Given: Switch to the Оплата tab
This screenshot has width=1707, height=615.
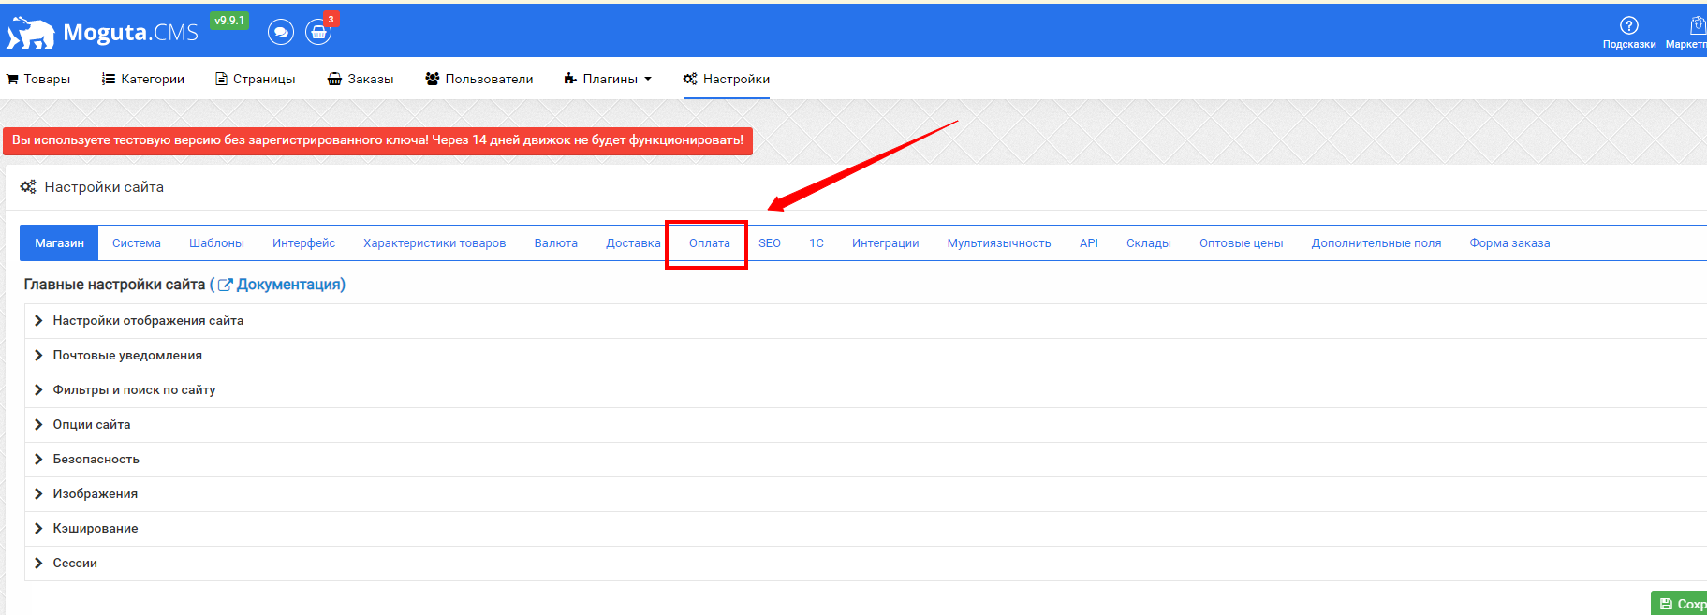Looking at the screenshot, I should 709,243.
